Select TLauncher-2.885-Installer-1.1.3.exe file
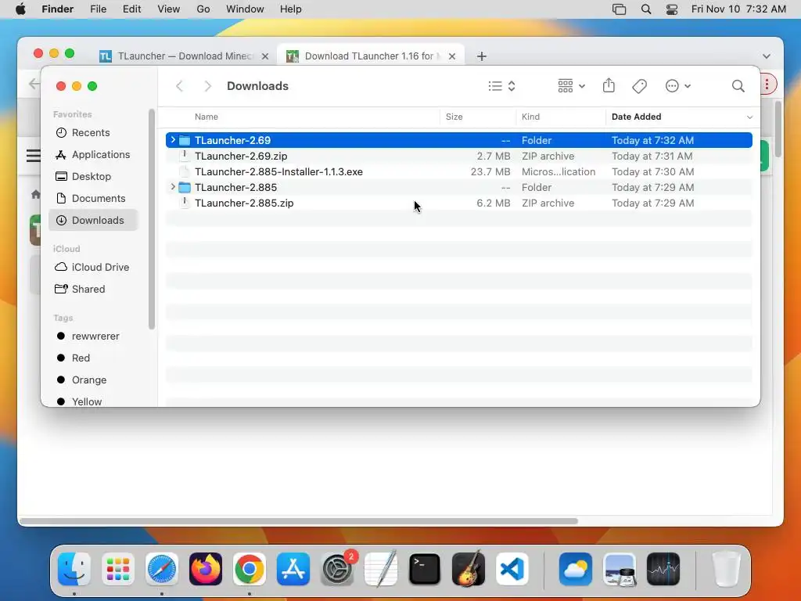 [458, 171]
